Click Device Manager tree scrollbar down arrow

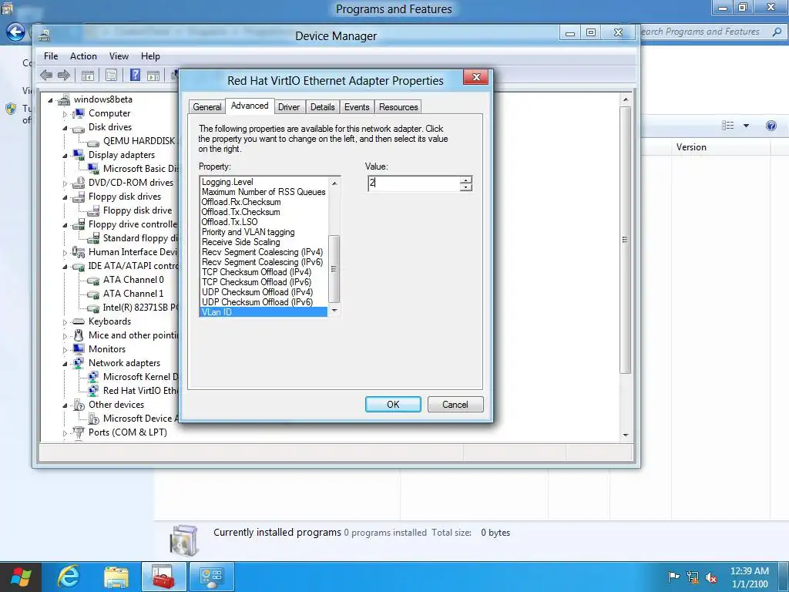[x=626, y=435]
